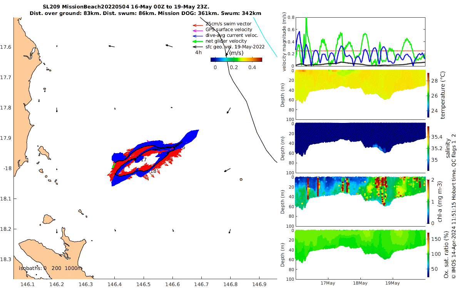Click the 'Dist. over ground: 83km' subtitle line

click(x=145, y=13)
